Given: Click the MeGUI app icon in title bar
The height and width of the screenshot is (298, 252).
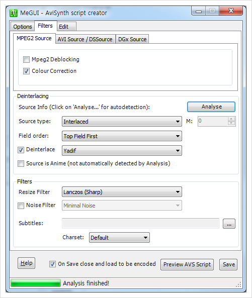Looking at the screenshot, I should 13,13.
